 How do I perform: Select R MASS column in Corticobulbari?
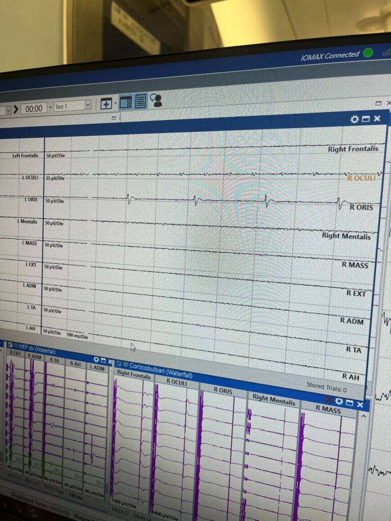[x=328, y=410]
